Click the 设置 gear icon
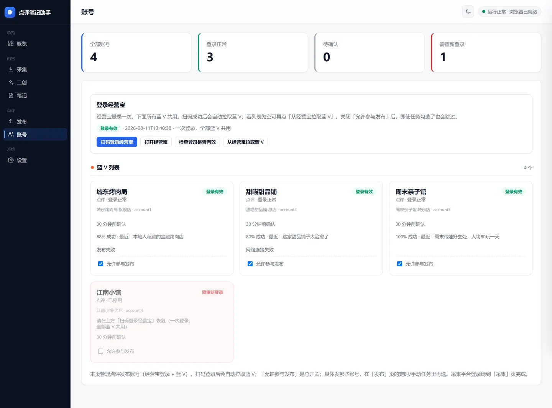Screen dimensions: 552x408 click(11, 160)
